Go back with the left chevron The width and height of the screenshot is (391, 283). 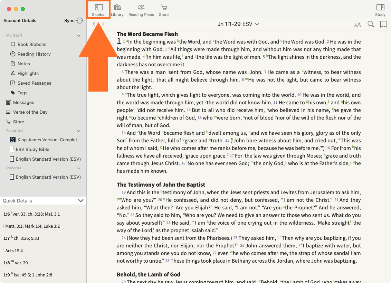click(94, 24)
